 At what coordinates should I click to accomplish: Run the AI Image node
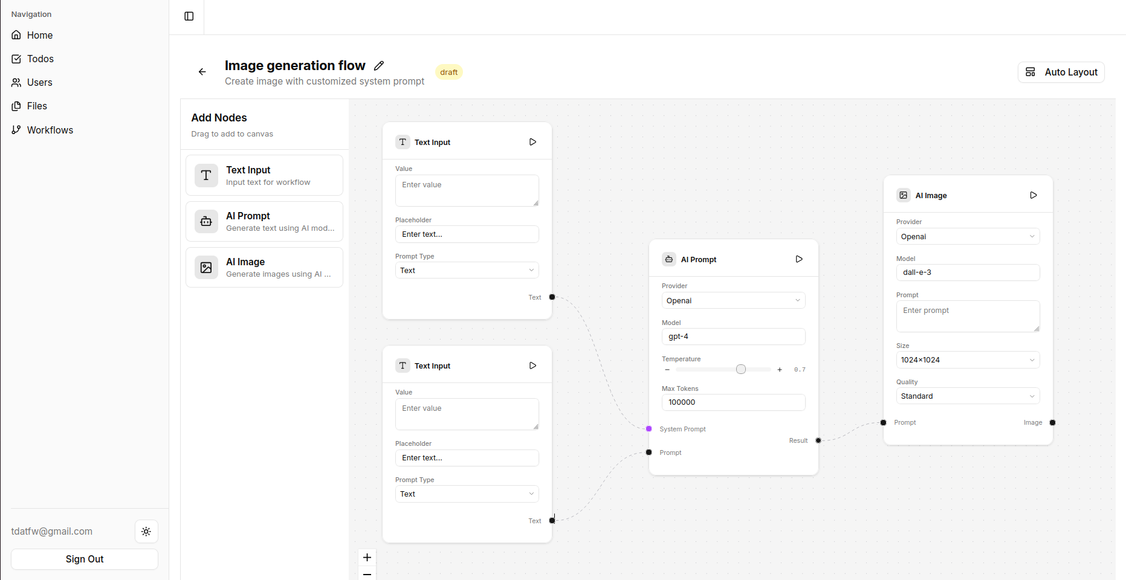(1034, 195)
